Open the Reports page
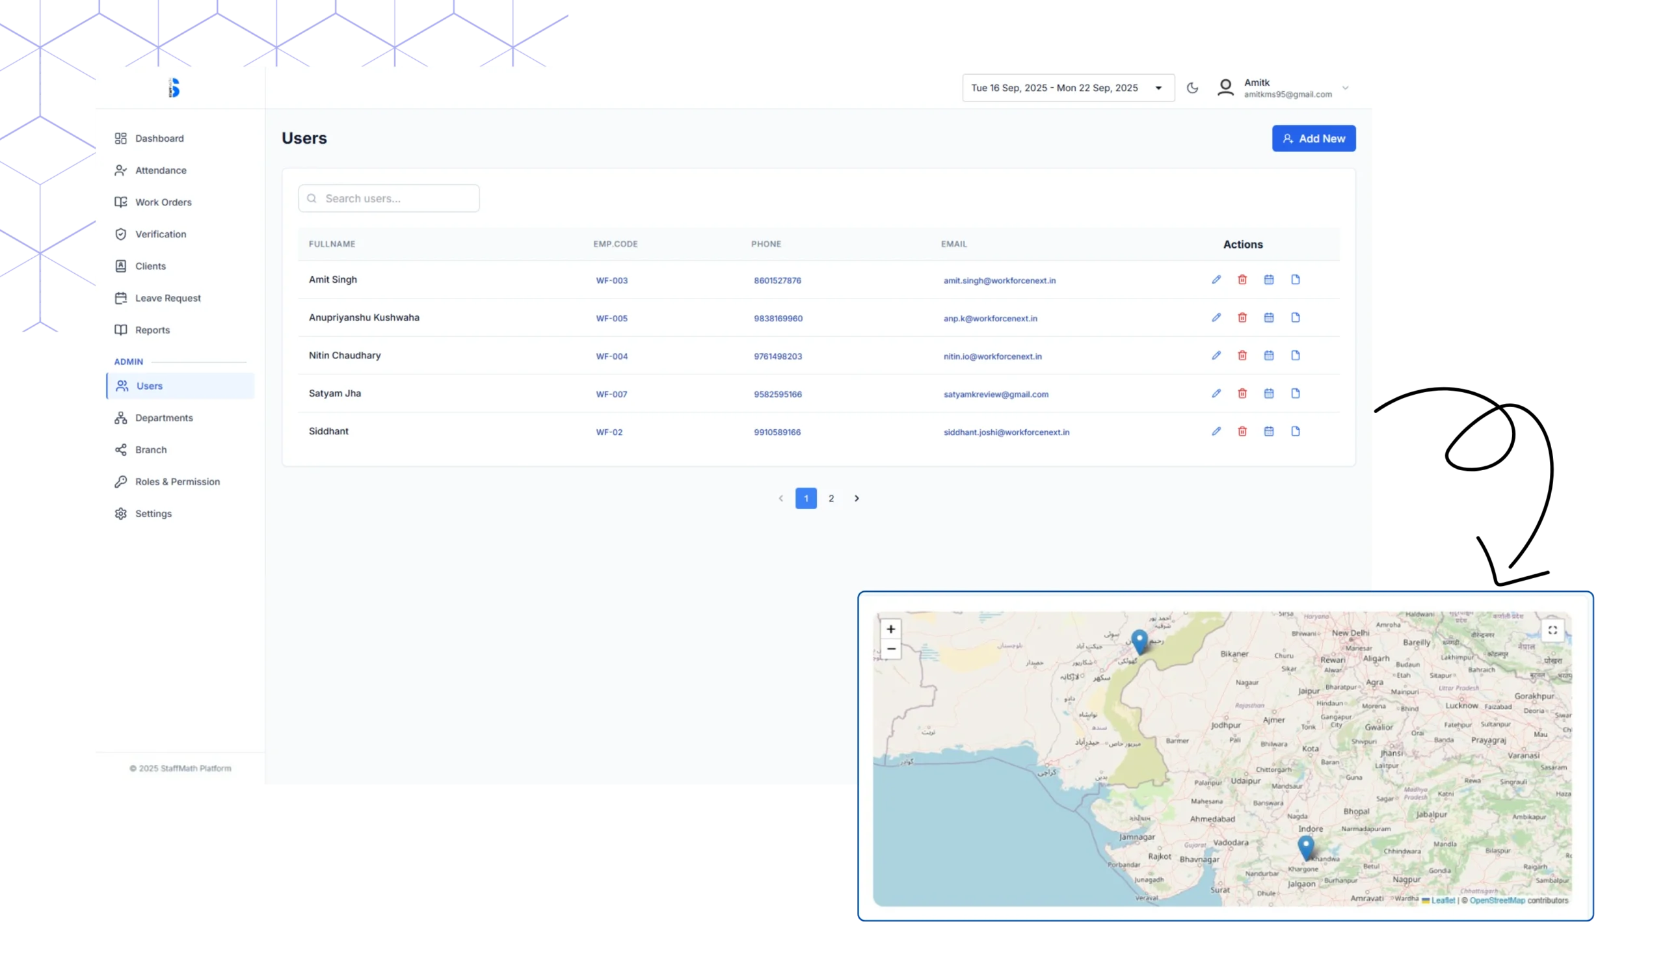The width and height of the screenshot is (1665, 956). (x=152, y=330)
